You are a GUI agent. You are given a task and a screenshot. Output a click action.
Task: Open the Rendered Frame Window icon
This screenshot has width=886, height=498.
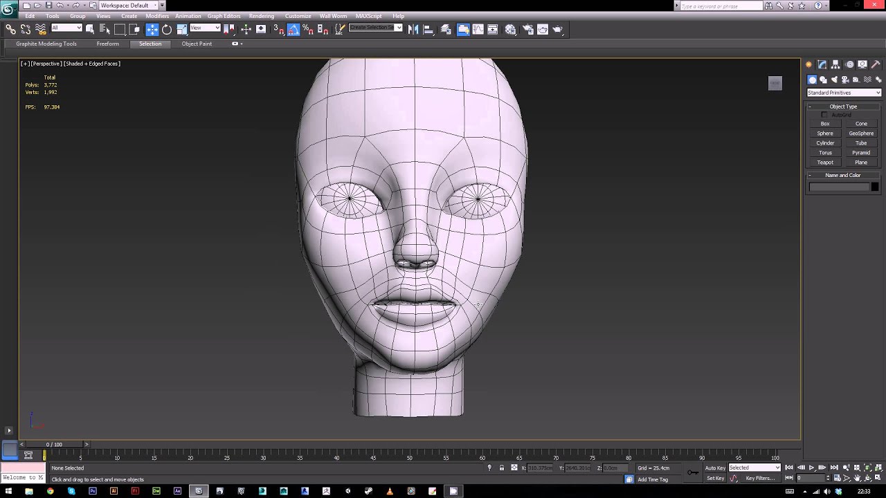pos(543,29)
